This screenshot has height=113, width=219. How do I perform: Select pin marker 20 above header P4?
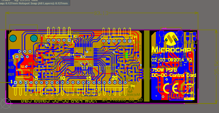[115, 78]
